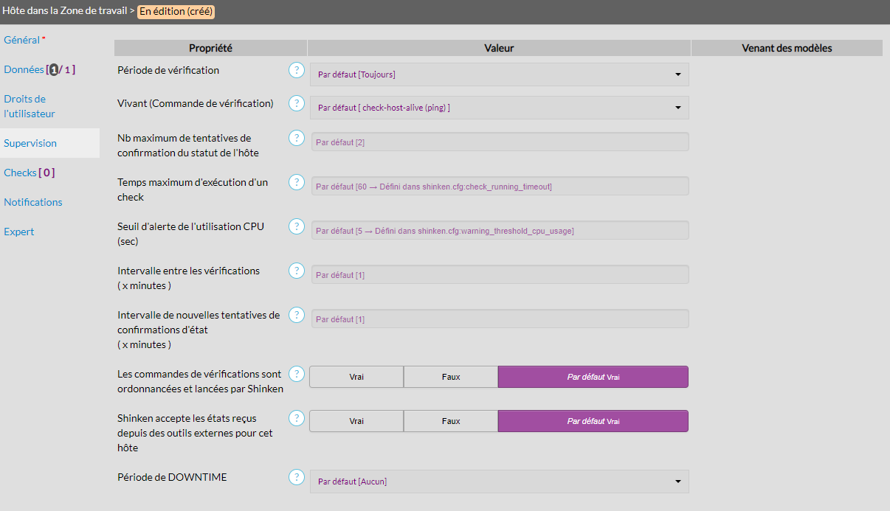
Task: Set scheduled verification commands to Vrai
Action: tap(356, 377)
